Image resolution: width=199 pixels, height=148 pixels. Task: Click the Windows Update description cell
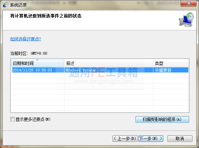click(x=108, y=70)
